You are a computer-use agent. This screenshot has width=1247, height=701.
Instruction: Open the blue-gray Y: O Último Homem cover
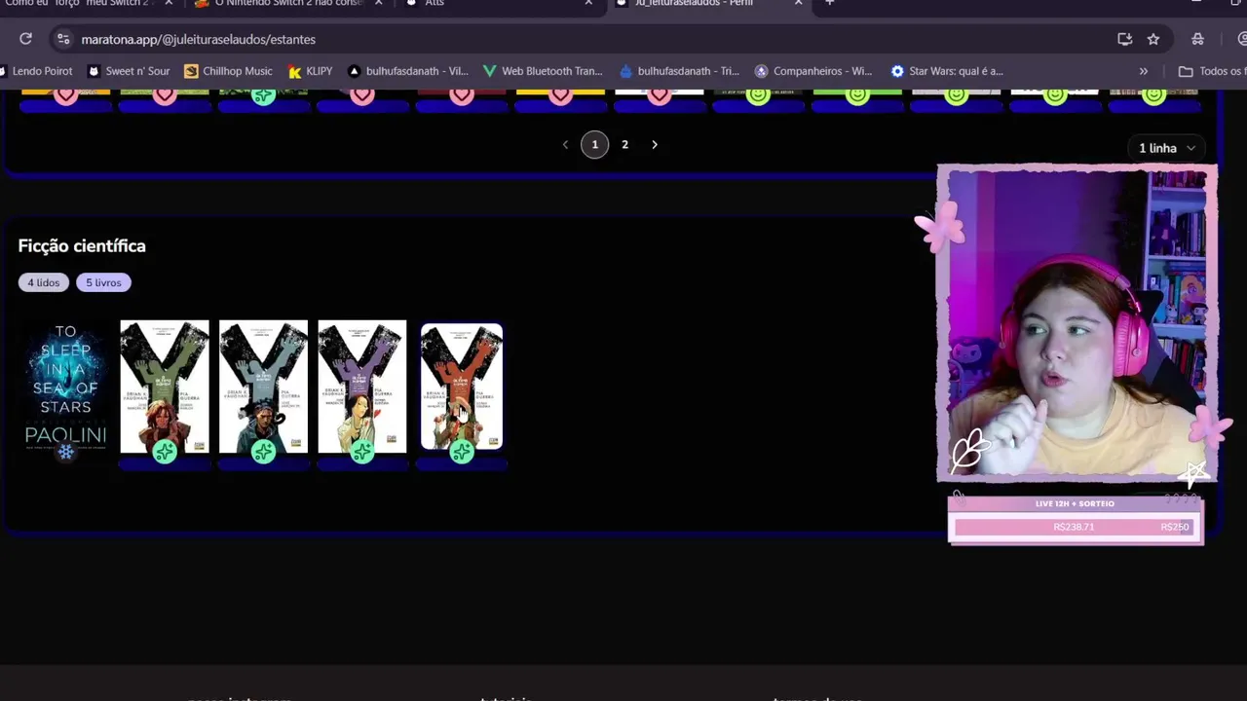point(263,387)
